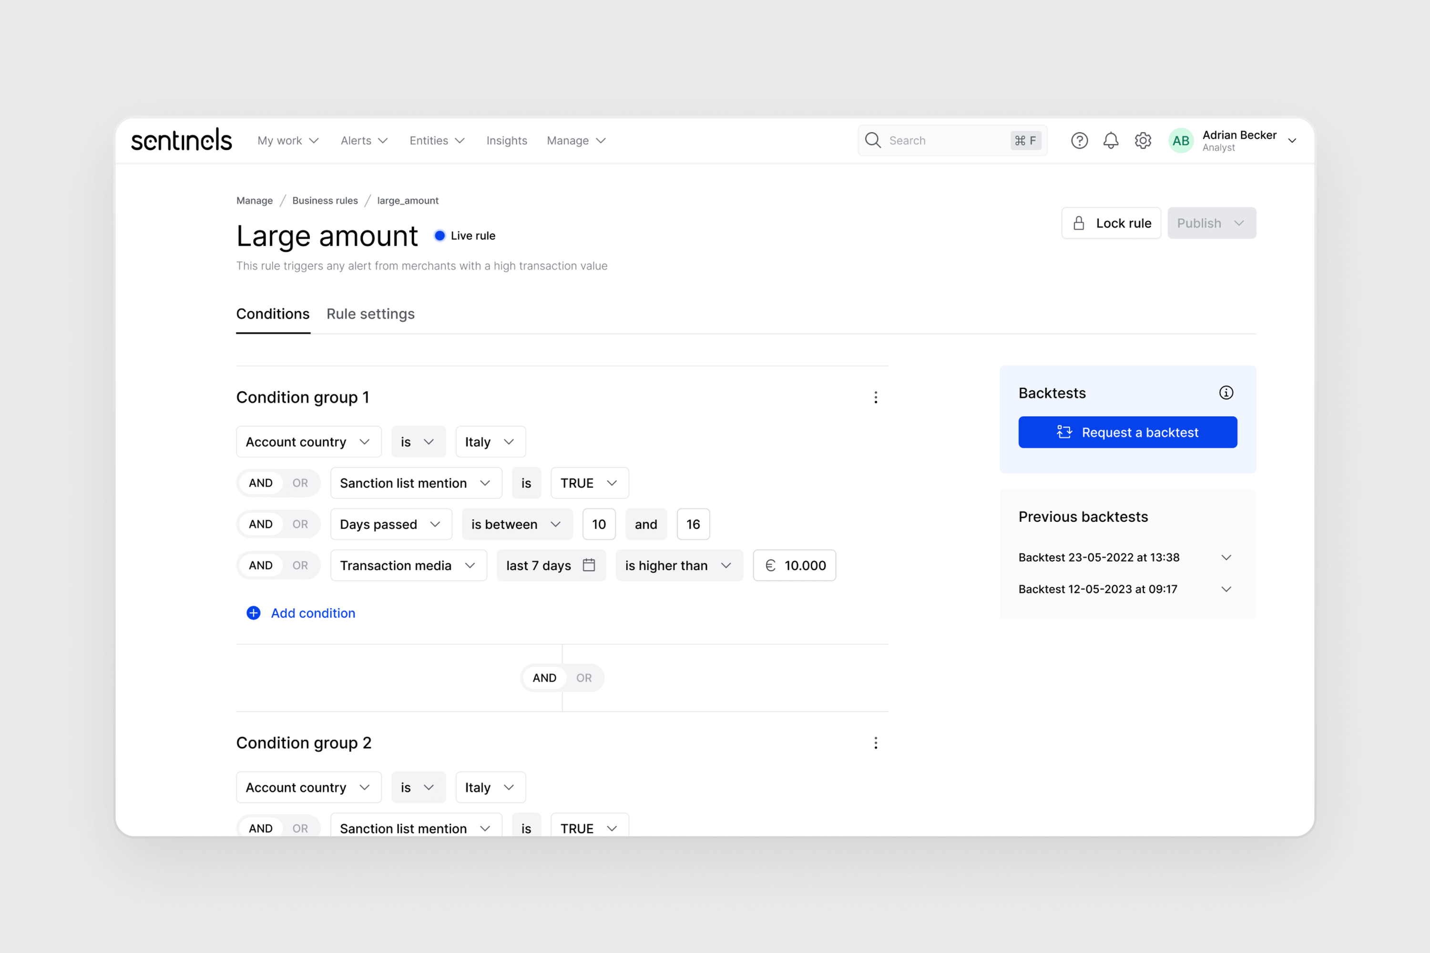Switch to the Rule settings tab
The height and width of the screenshot is (953, 1430).
370,314
